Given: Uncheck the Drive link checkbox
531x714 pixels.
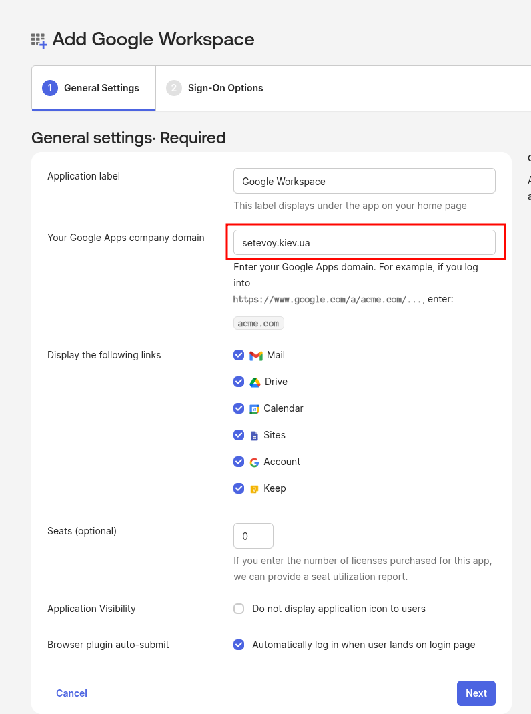Looking at the screenshot, I should point(239,382).
